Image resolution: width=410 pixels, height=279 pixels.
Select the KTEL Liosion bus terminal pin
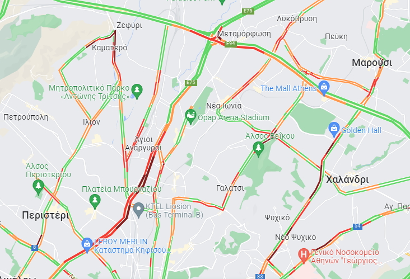point(138,210)
